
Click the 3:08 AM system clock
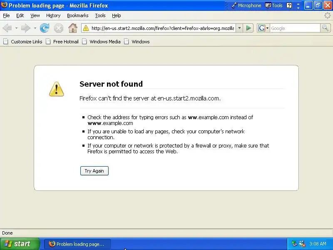coord(318,244)
